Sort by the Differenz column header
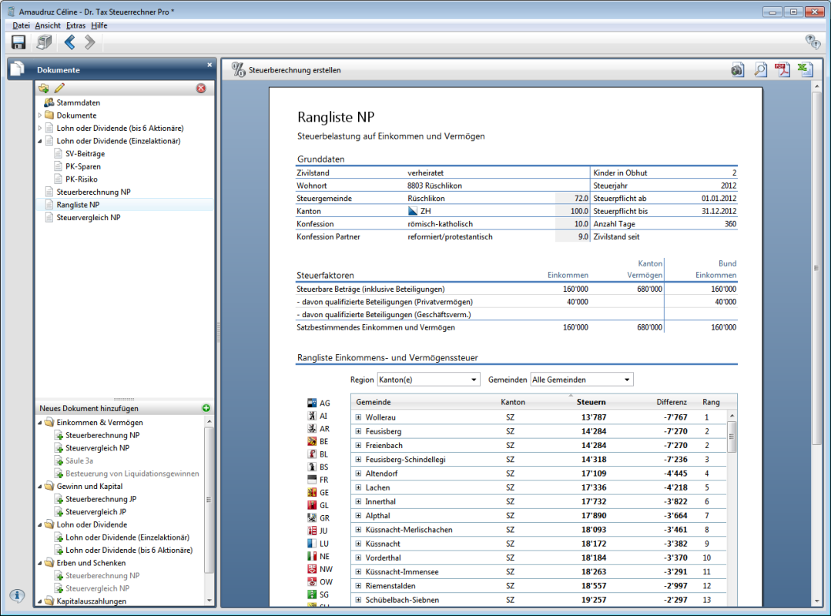The height and width of the screenshot is (616, 831). [x=672, y=402]
